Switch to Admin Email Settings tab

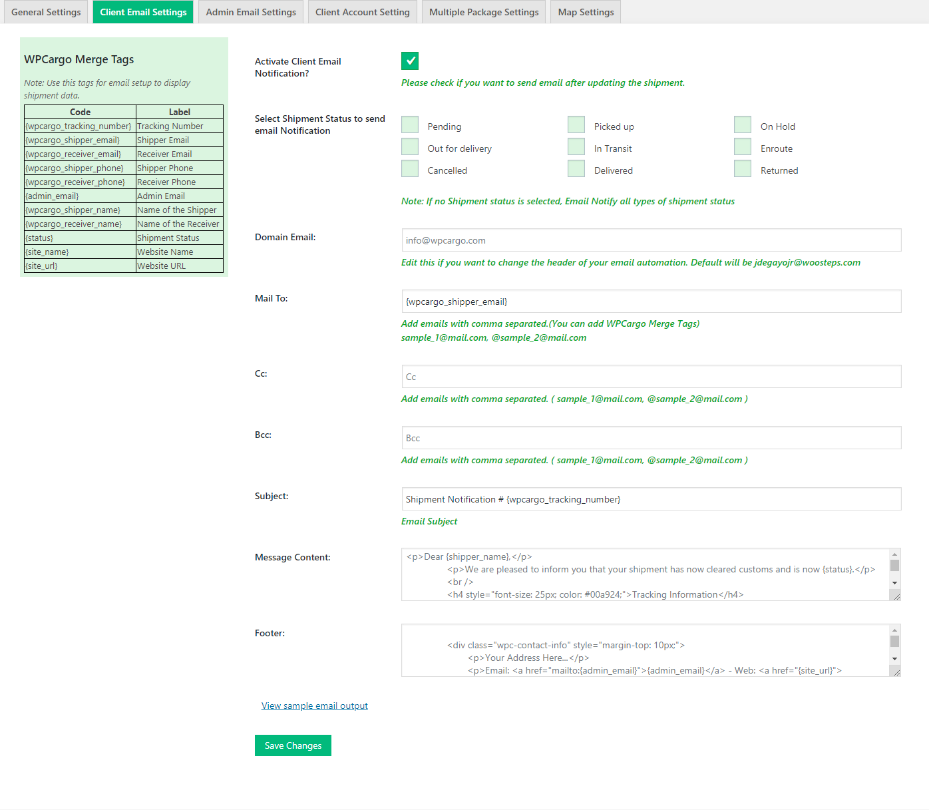(x=251, y=12)
